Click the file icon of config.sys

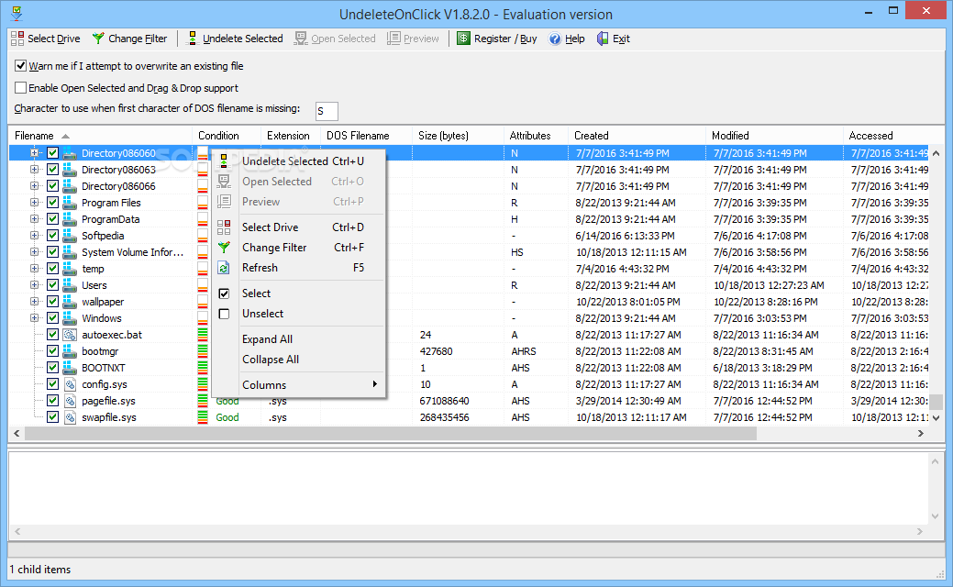point(70,384)
